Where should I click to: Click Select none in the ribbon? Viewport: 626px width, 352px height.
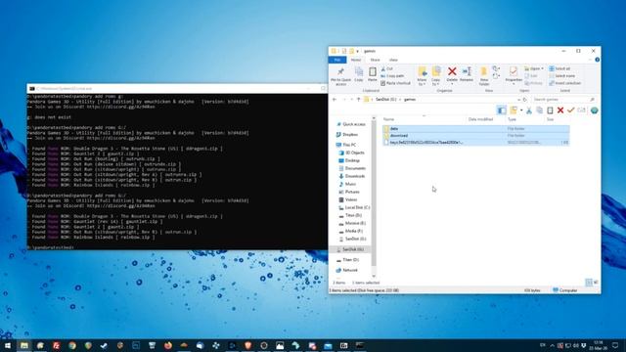[562, 76]
